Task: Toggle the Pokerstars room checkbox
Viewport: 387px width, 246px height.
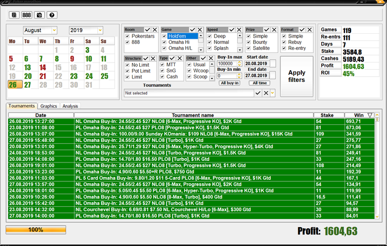Action: pos(127,36)
